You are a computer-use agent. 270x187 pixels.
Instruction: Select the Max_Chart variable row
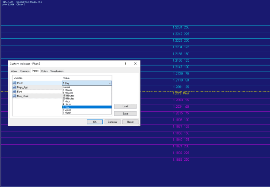(x=37, y=96)
